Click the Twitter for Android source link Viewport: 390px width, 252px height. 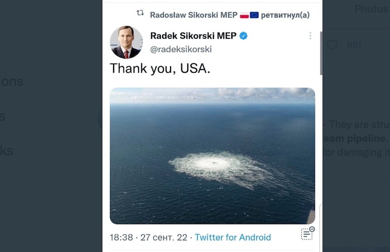233,238
